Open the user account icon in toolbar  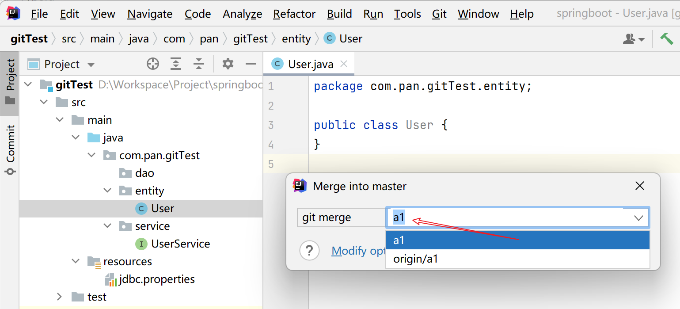[x=633, y=39]
